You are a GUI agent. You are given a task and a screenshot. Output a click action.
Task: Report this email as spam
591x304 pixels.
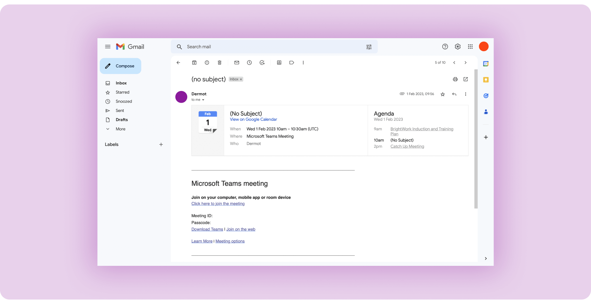[x=207, y=63]
